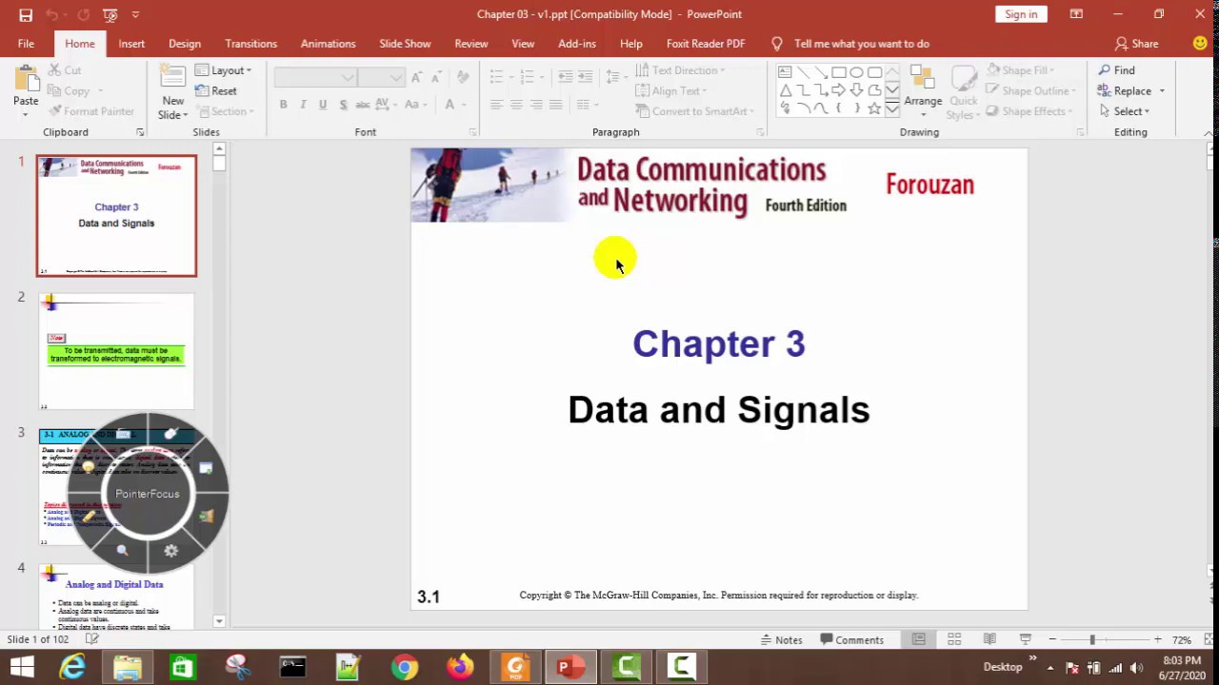The width and height of the screenshot is (1219, 685).
Task: Select the Down Arrow shape
Action: pyautogui.click(x=857, y=90)
